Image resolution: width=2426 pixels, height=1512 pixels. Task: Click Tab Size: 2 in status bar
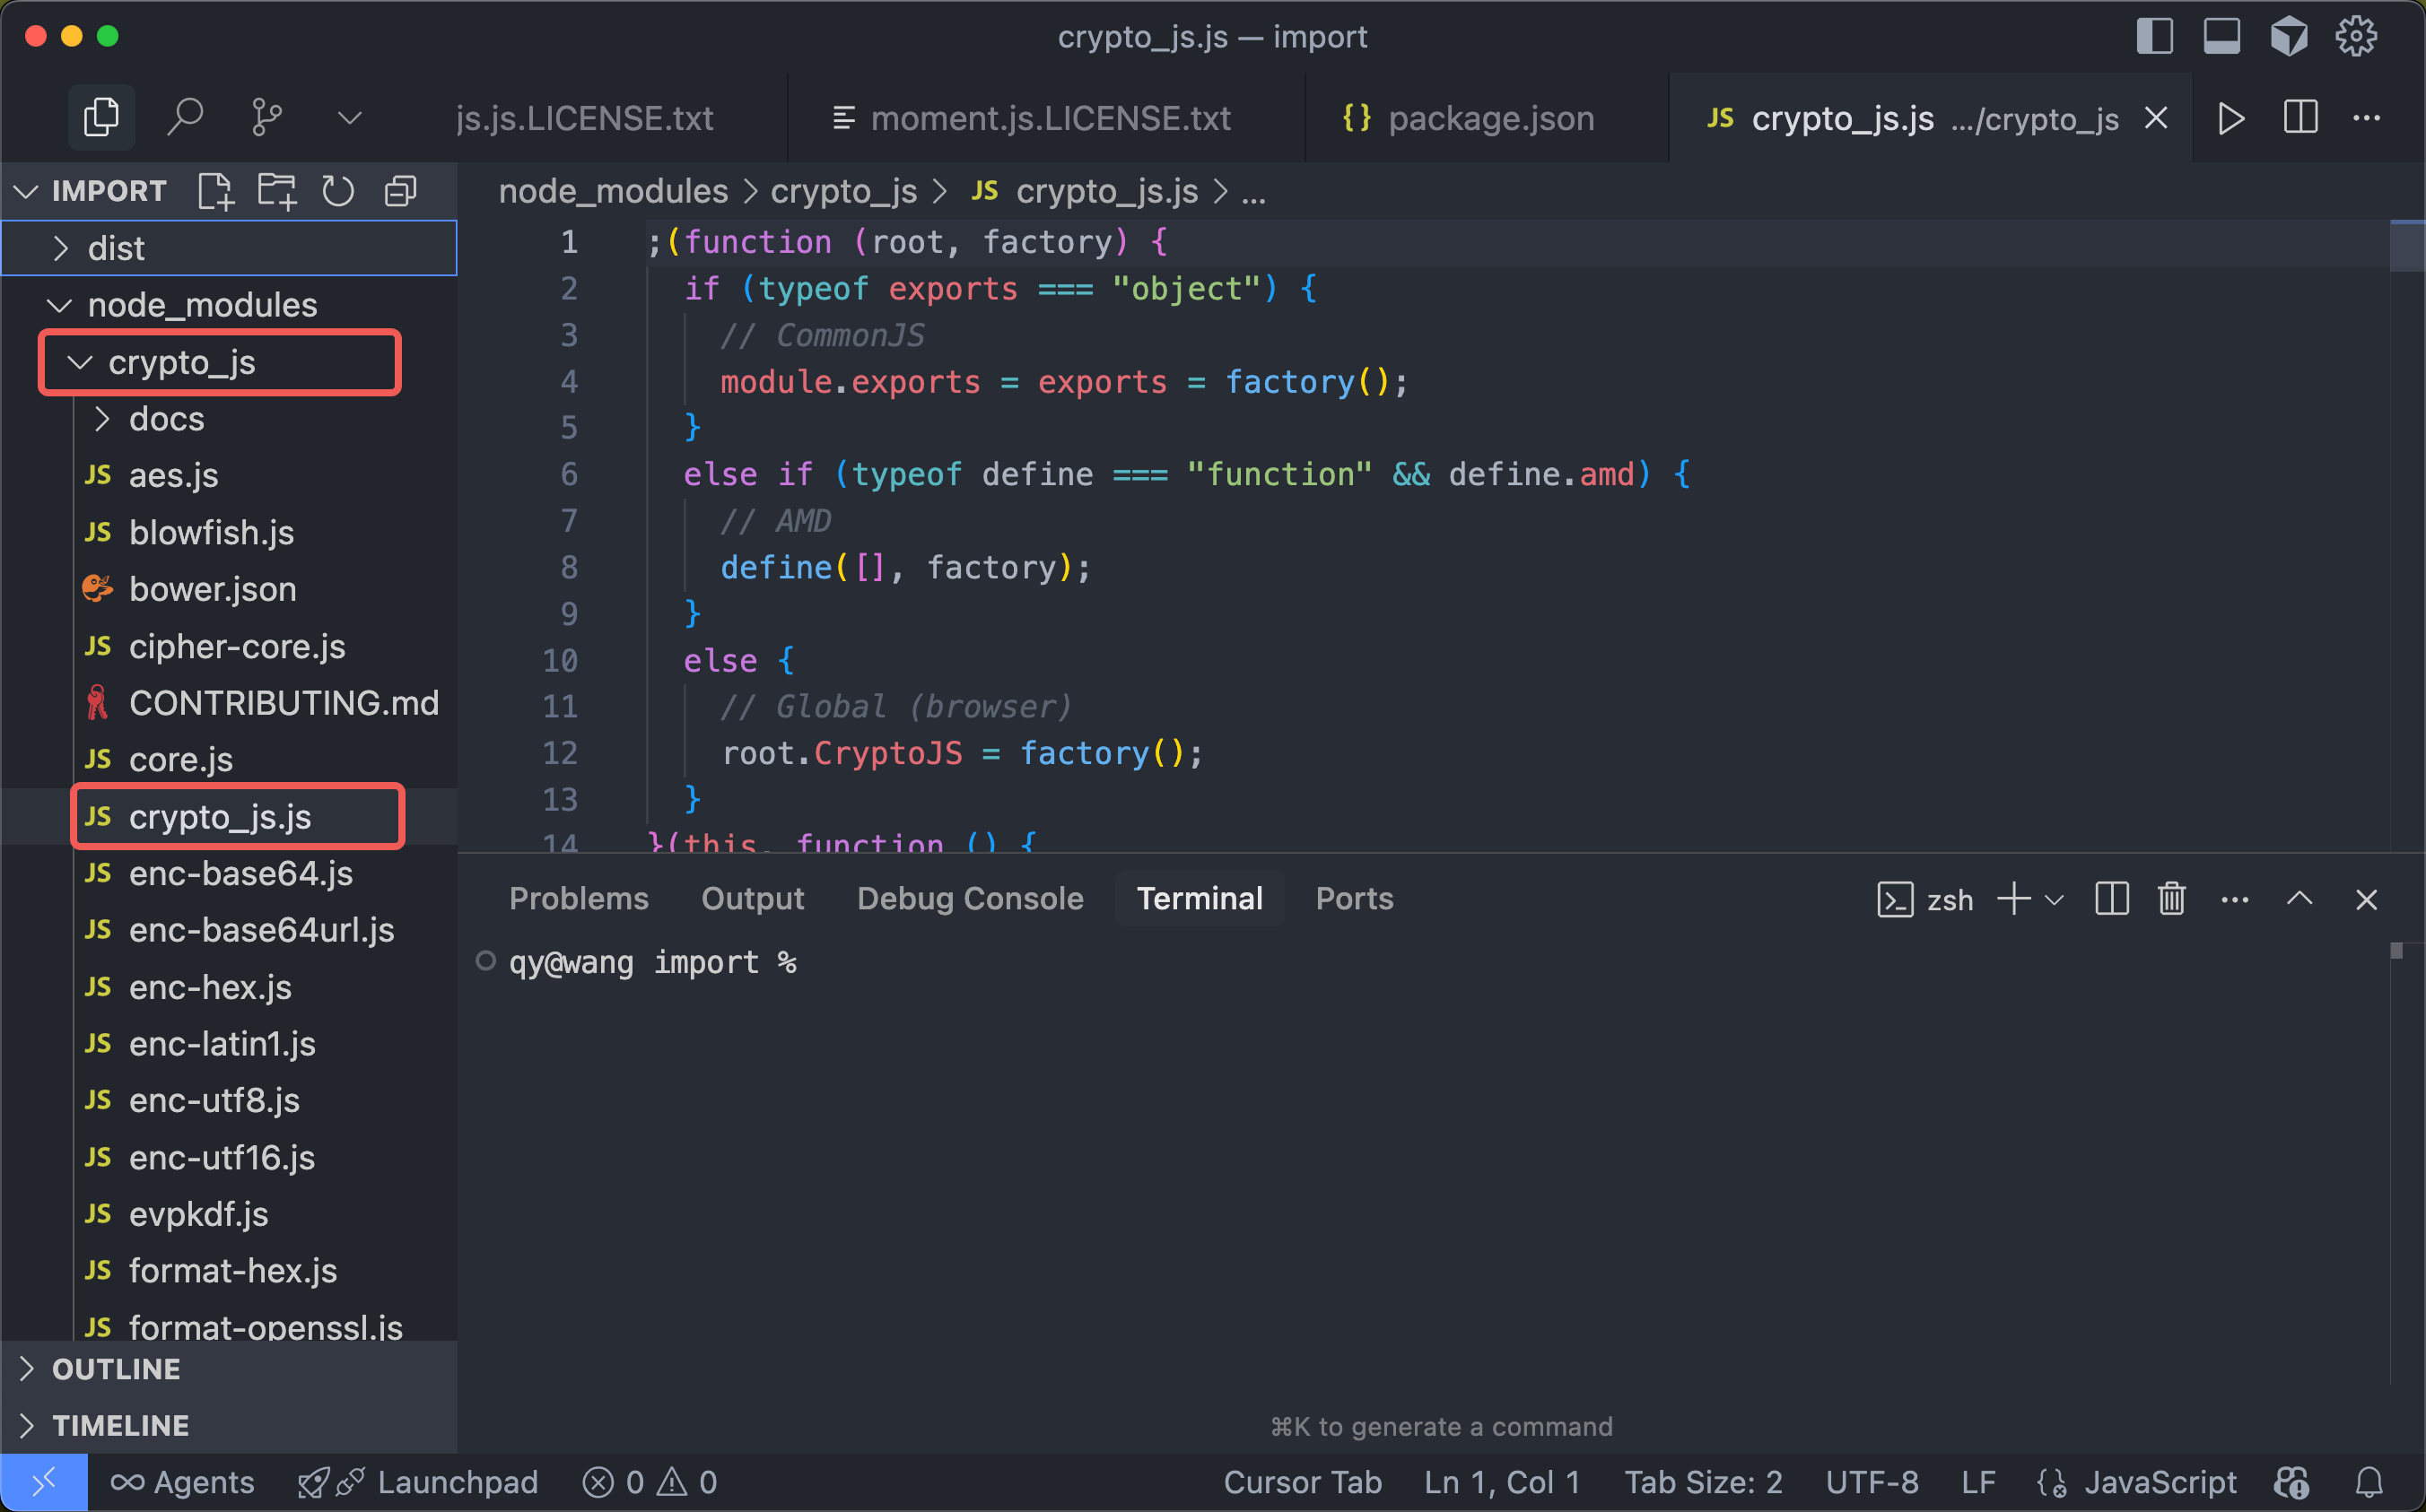[x=1703, y=1482]
